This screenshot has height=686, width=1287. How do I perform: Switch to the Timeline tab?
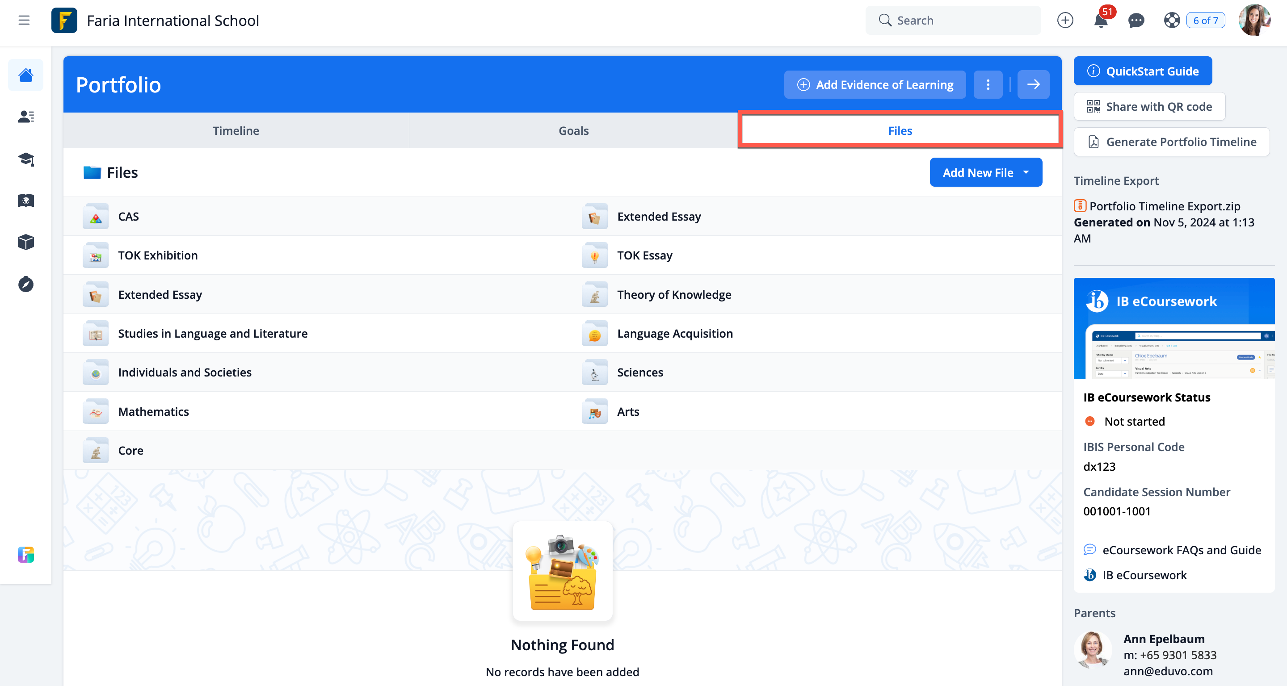(x=236, y=130)
